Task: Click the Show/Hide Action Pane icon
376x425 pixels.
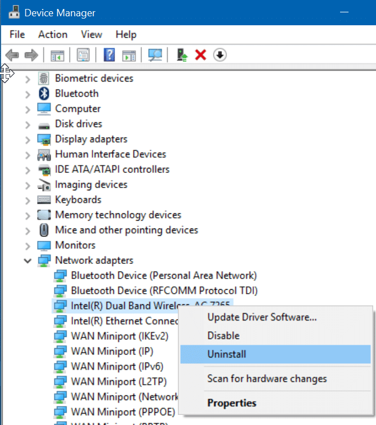Action: pos(129,55)
